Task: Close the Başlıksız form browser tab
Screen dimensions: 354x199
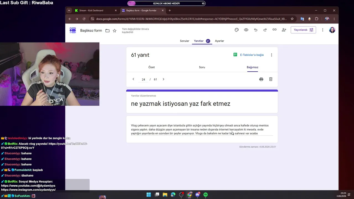Action: coord(163,11)
